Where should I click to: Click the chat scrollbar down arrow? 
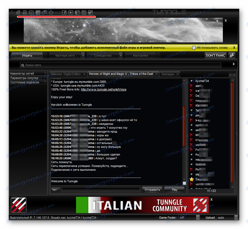tap(184, 179)
